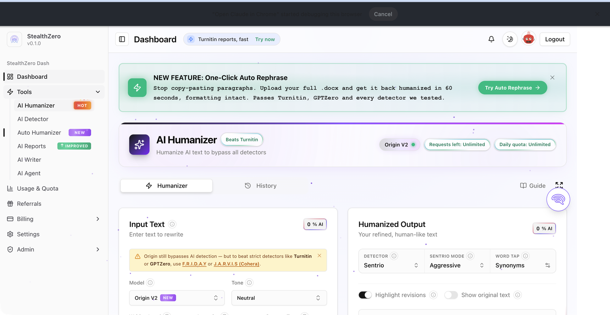Screen dimensions: 610x315
Task: Dismiss the new feature banner
Action: pos(552,77)
